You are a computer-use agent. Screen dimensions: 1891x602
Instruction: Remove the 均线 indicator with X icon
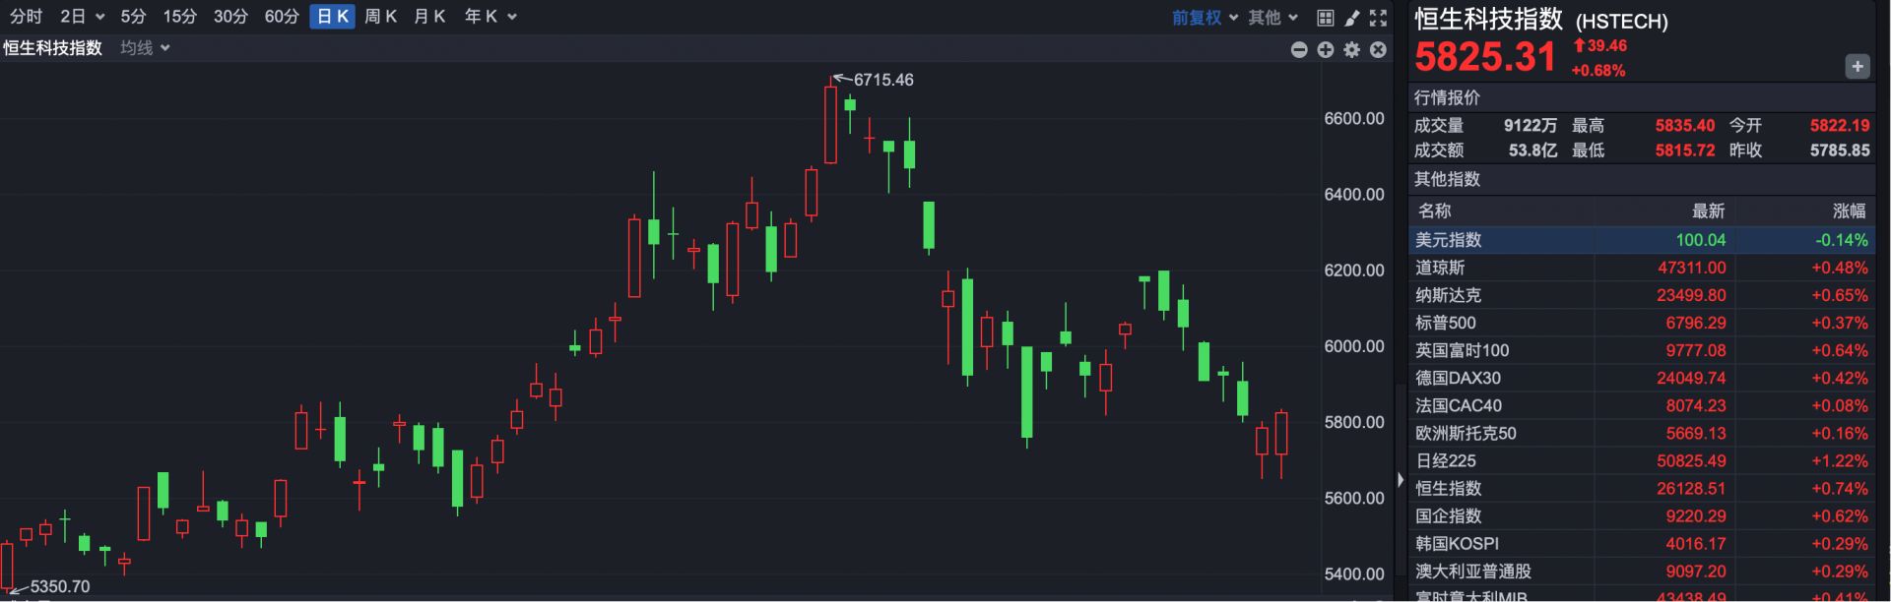1378,49
